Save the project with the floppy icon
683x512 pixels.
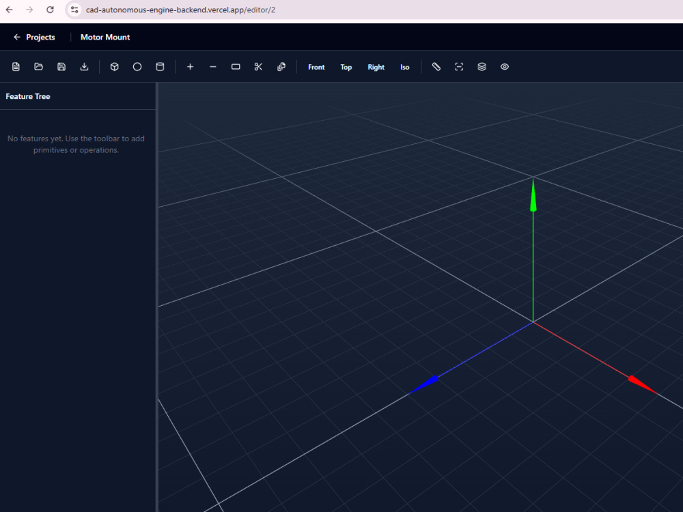coord(61,67)
